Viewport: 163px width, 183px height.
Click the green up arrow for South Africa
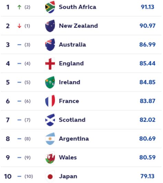19,7
